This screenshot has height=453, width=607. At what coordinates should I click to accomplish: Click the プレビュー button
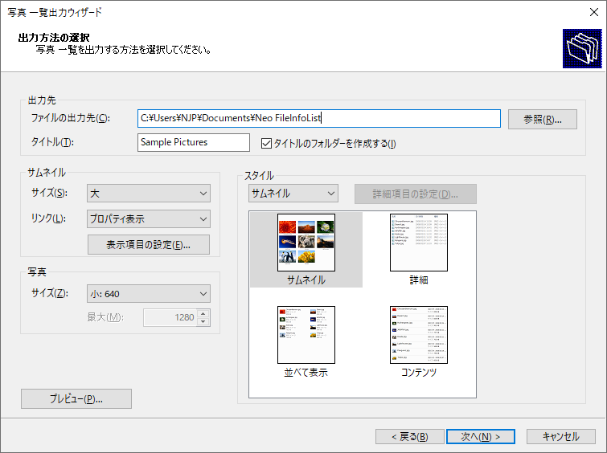[x=76, y=399]
